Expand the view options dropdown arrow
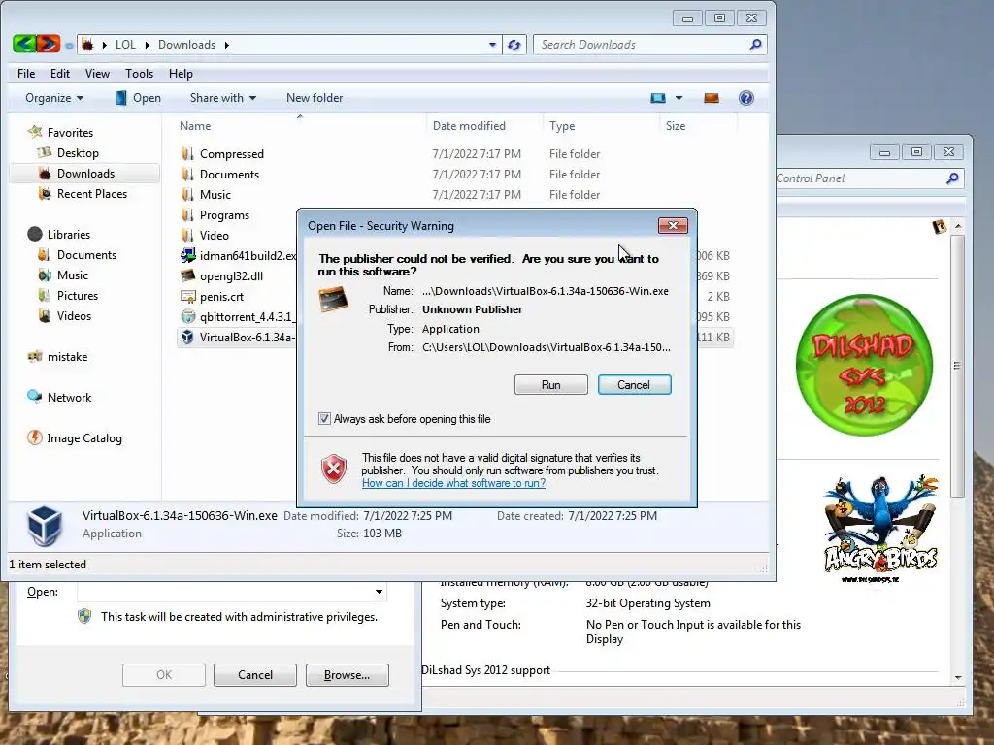This screenshot has width=994, height=745. coord(679,98)
